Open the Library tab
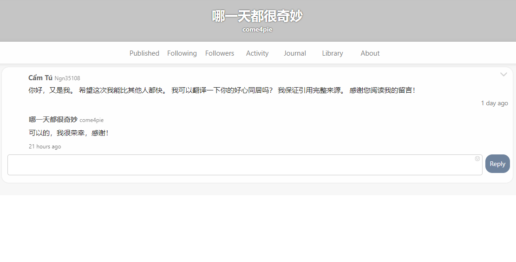This screenshot has width=516, height=262. (x=332, y=53)
